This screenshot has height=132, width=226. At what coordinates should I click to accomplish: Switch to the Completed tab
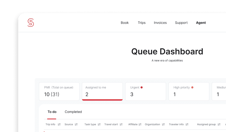pyautogui.click(x=73, y=112)
